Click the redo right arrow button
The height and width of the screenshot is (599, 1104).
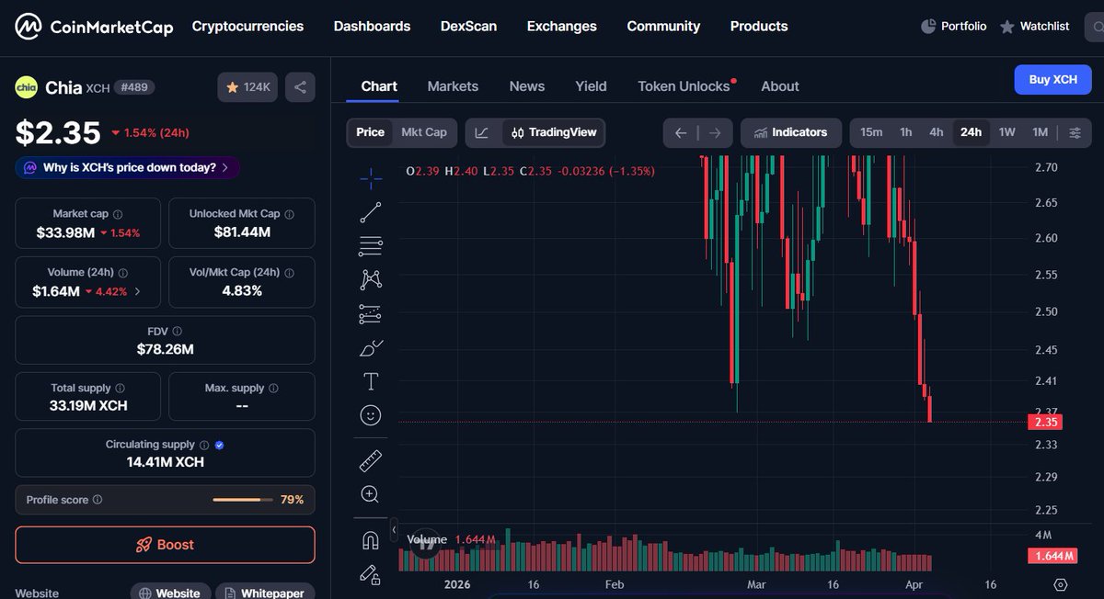716,132
